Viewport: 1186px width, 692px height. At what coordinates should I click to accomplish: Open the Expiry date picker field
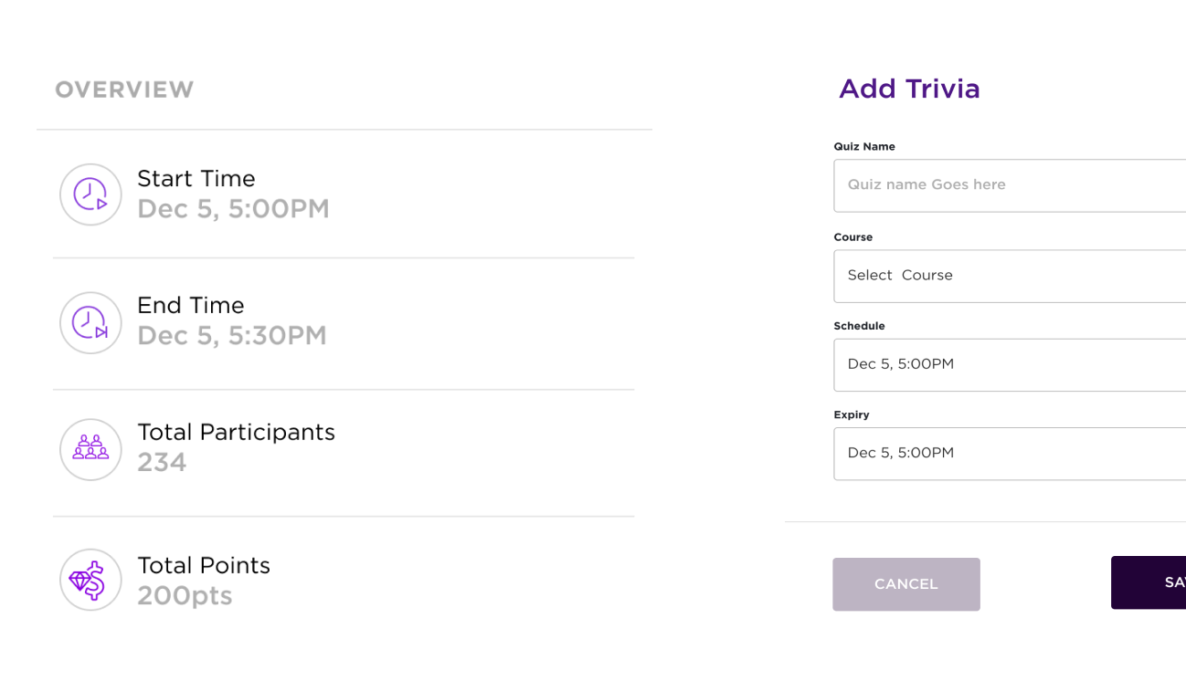[1010, 454]
